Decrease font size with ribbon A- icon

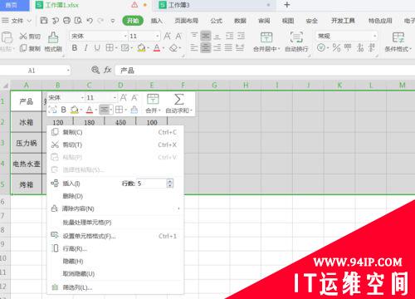[178, 36]
